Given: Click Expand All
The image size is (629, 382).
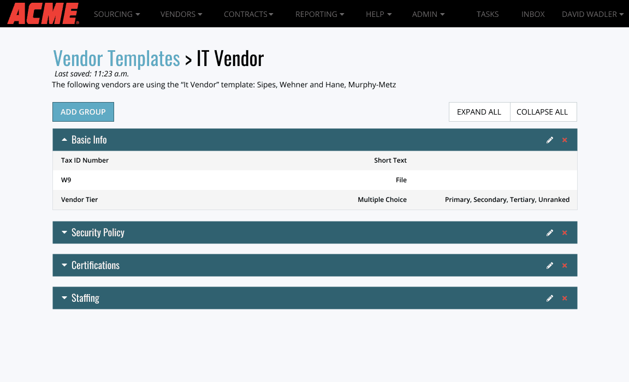Looking at the screenshot, I should pyautogui.click(x=479, y=112).
